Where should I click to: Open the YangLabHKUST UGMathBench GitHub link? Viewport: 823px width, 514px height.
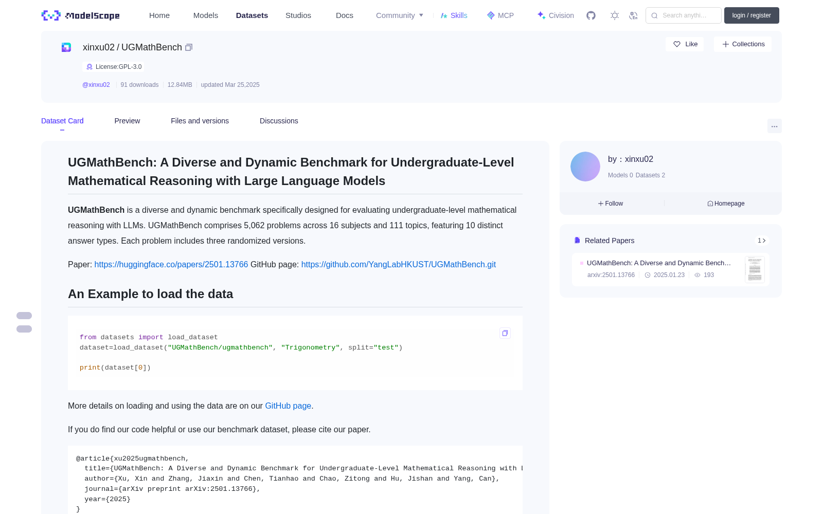(x=399, y=264)
